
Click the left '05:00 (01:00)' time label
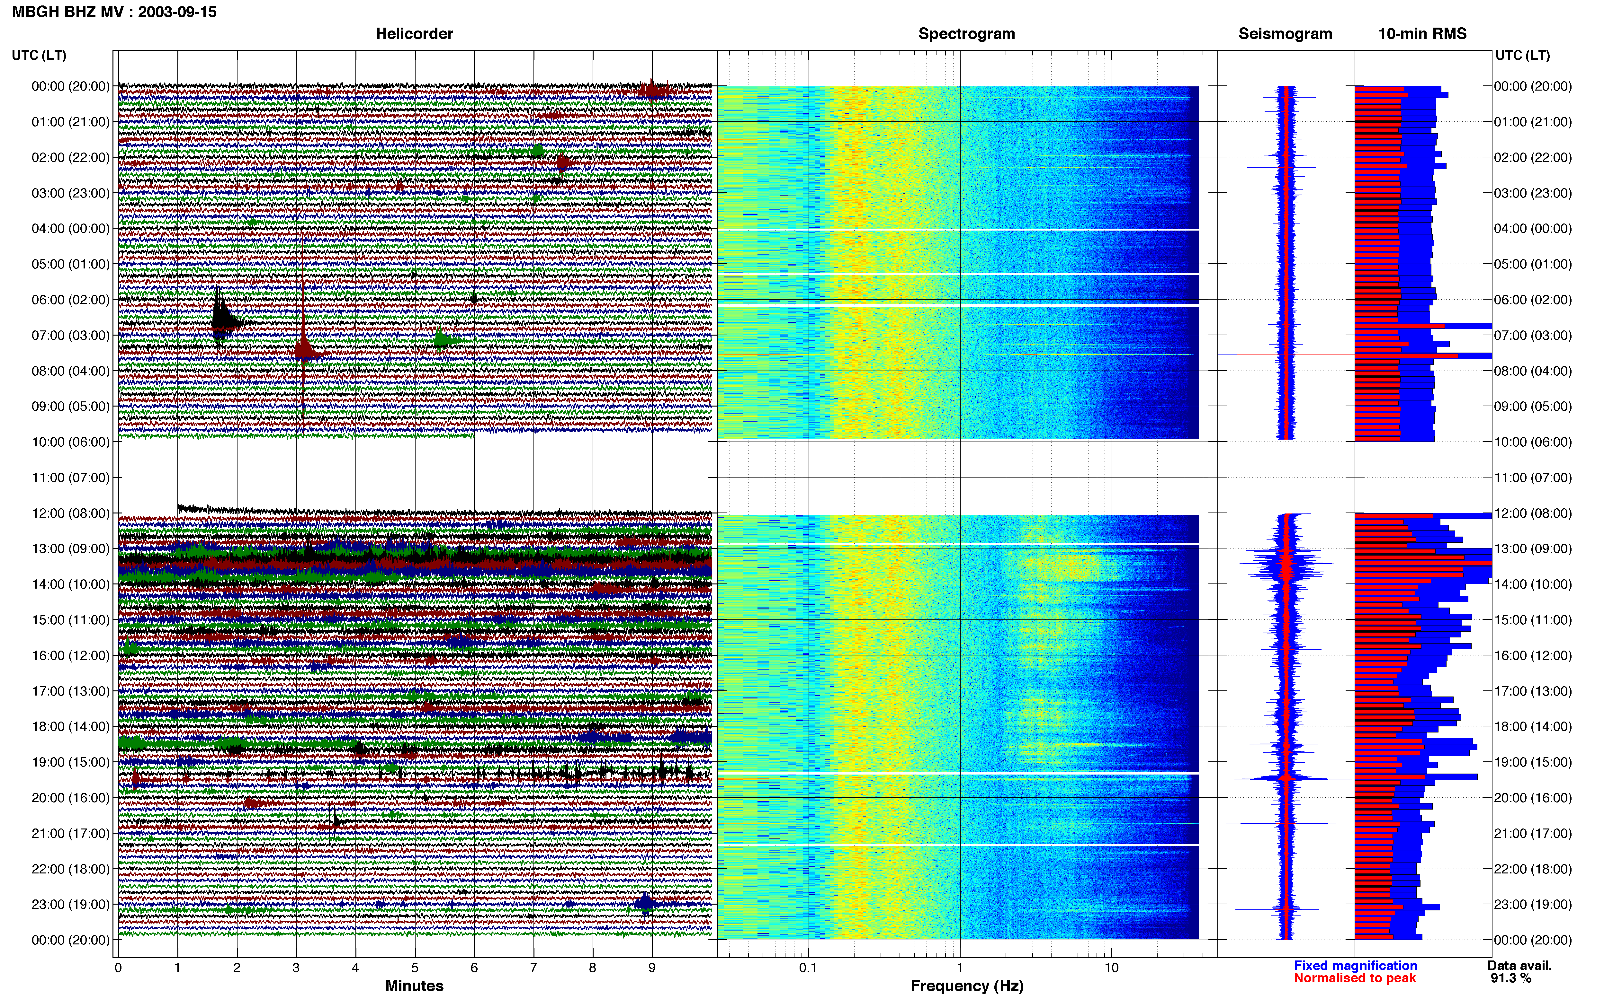(71, 264)
